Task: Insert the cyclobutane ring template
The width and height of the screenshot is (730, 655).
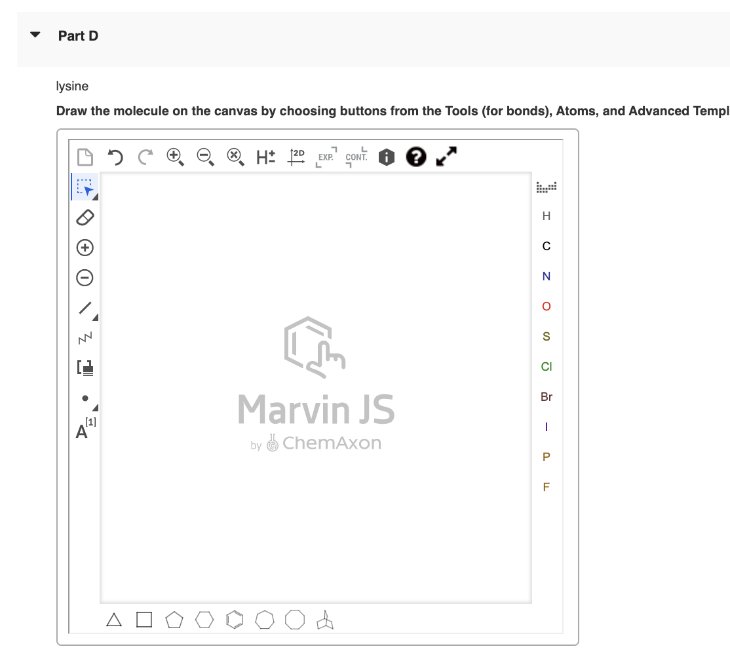Action: pyautogui.click(x=144, y=620)
